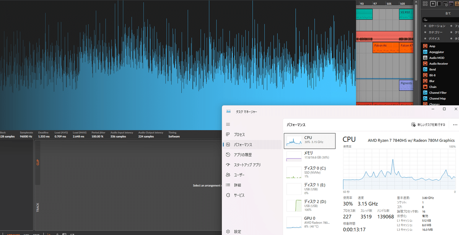Select ディスク 0 (C:) performance entry
This screenshot has width=459, height=235.
pyautogui.click(x=309, y=172)
